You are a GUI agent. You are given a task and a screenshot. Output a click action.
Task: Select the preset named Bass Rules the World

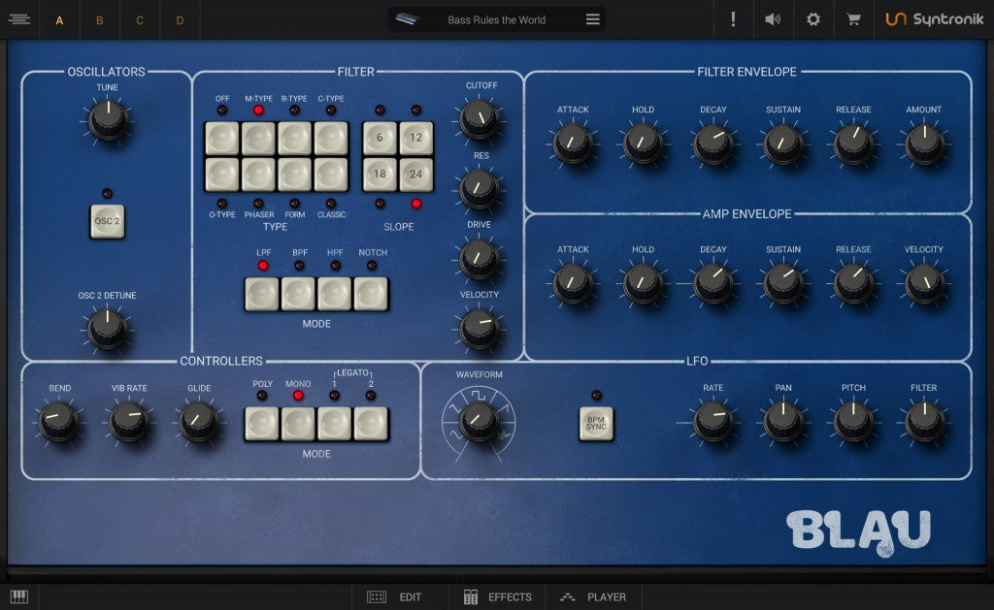(497, 18)
